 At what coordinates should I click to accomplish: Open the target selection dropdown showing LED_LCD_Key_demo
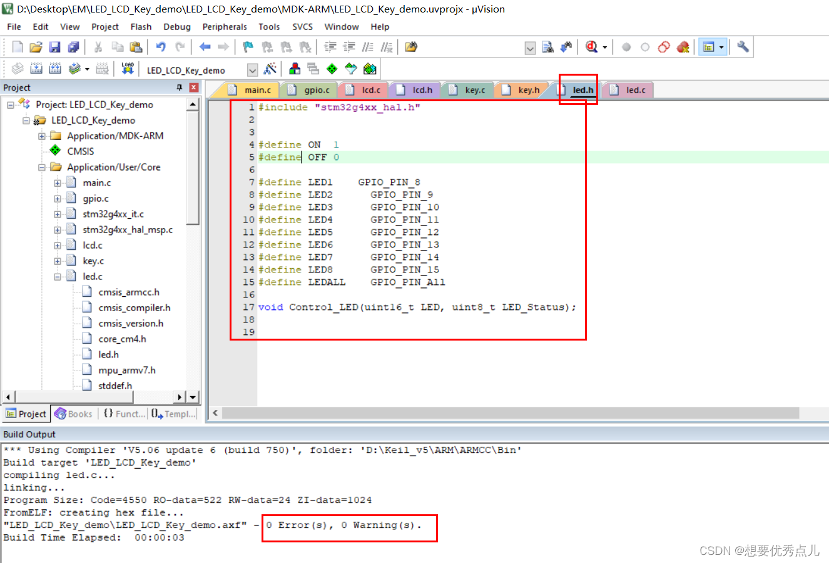(x=252, y=69)
